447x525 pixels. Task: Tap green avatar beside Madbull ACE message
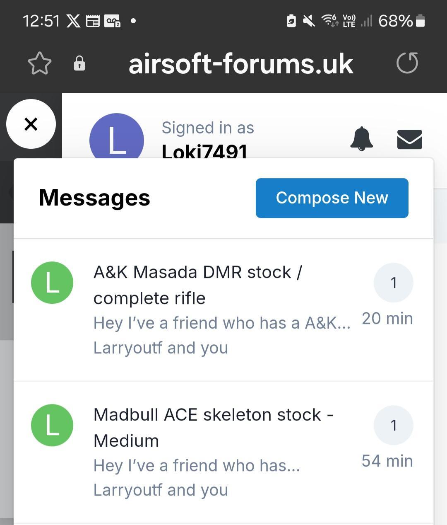pos(52,425)
